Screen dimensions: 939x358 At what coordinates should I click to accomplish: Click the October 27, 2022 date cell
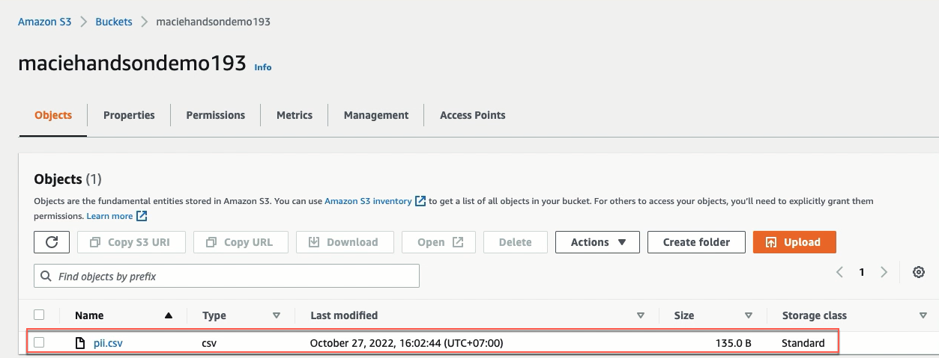point(406,343)
